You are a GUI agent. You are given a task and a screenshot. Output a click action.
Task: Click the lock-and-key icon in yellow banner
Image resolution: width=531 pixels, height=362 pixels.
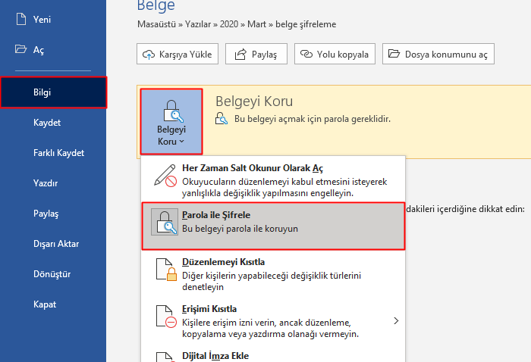click(x=222, y=119)
